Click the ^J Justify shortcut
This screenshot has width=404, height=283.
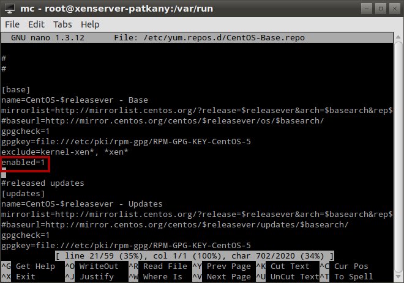coord(89,277)
